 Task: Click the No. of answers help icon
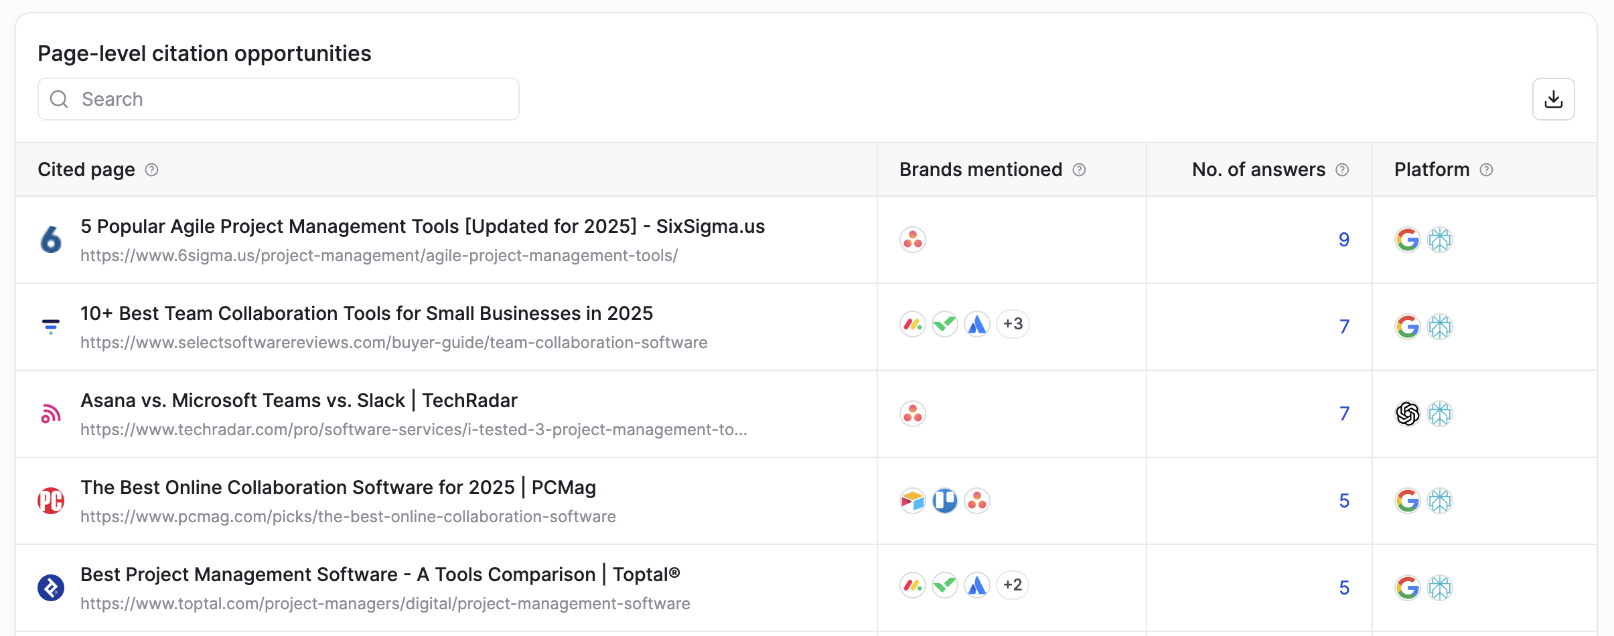1342,170
